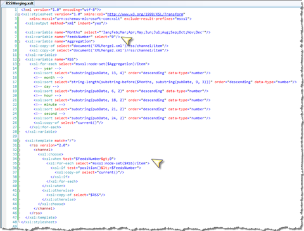Collapse the channel element on line 32
304x231 pixels.
tap(19, 150)
